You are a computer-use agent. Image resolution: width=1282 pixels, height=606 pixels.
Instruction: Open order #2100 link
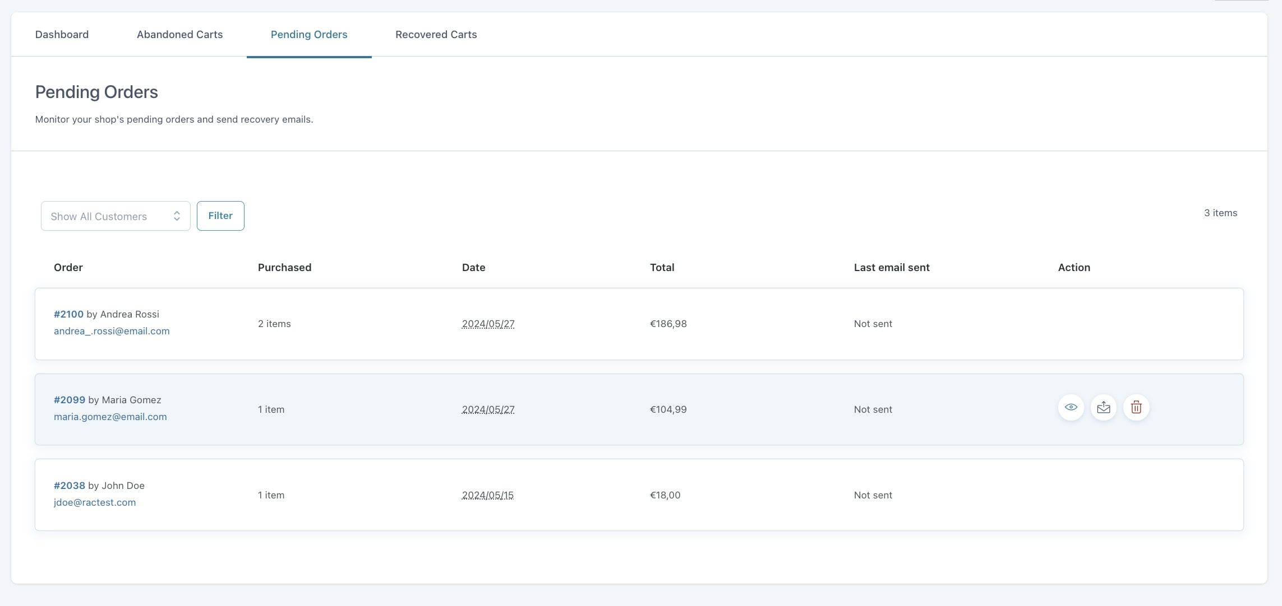click(x=68, y=314)
